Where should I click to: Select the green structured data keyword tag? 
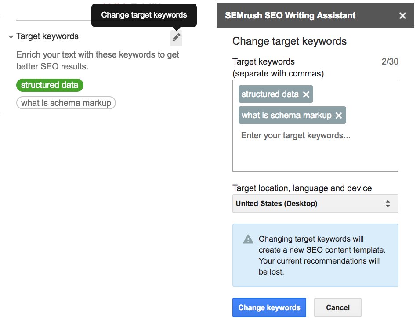(x=50, y=85)
